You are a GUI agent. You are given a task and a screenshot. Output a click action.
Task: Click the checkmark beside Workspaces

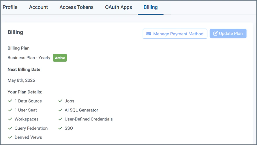click(10, 119)
